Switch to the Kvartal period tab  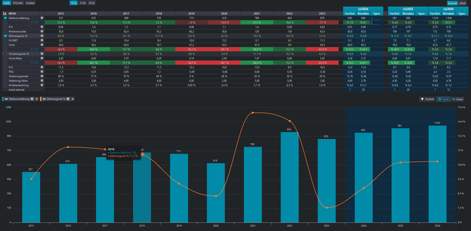pyautogui.click(x=30, y=3)
